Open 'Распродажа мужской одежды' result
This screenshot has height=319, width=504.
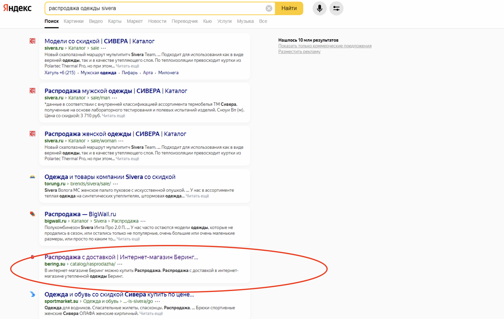116,91
